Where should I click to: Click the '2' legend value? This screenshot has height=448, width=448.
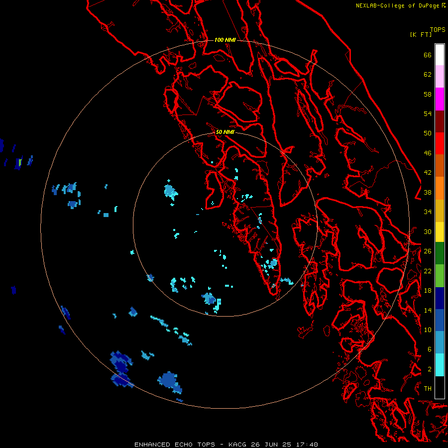click(430, 369)
